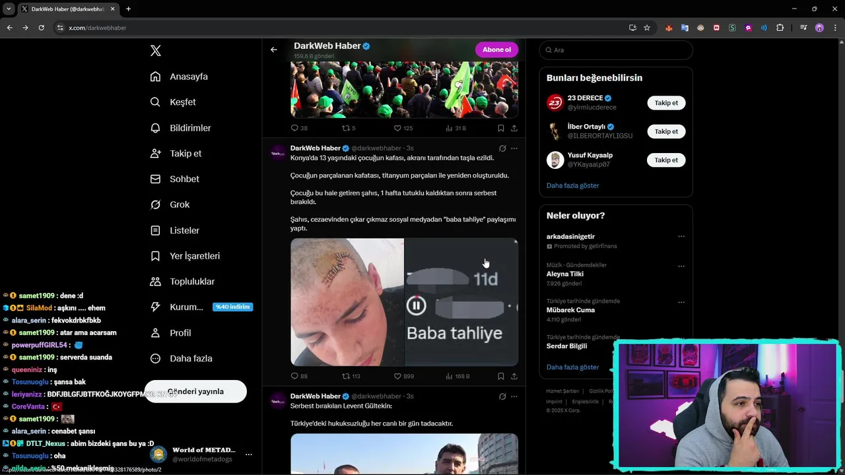Select the DarkWeb Haber browser tab
The height and width of the screenshot is (475, 845).
pyautogui.click(x=67, y=9)
